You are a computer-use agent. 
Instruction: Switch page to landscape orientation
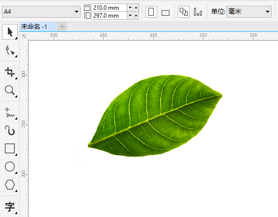click(x=166, y=12)
